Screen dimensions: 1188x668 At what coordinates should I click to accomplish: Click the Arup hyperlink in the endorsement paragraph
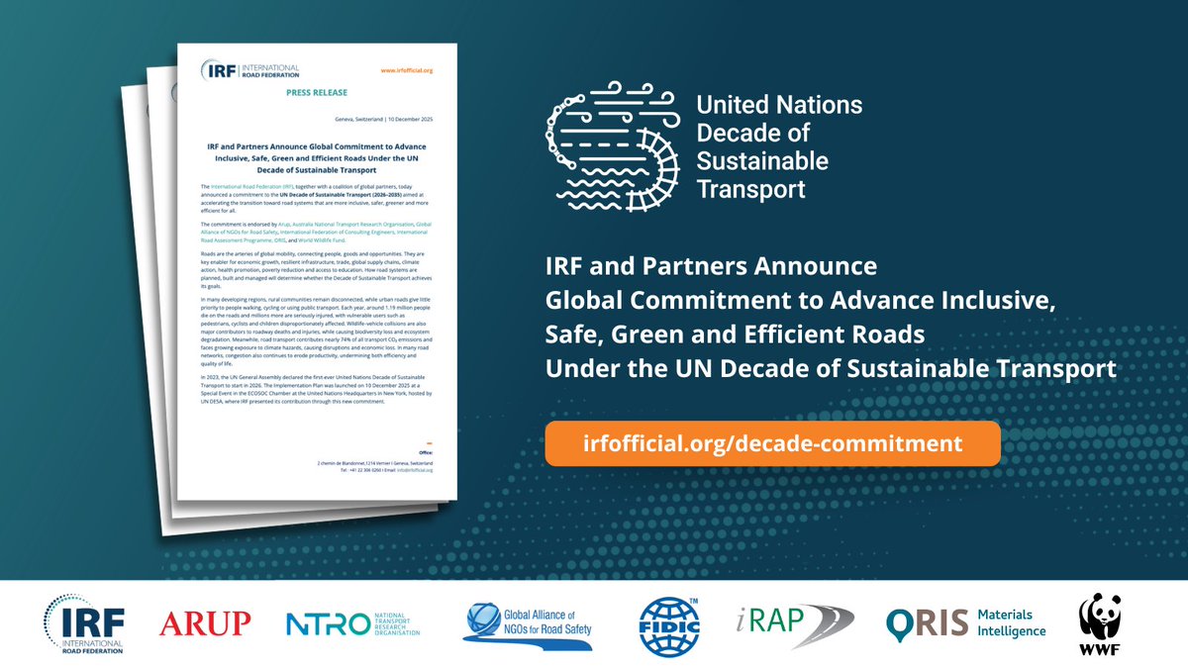(284, 225)
